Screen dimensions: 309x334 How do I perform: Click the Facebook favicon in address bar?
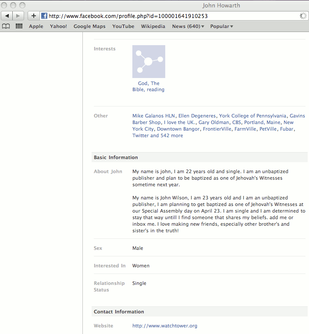[44, 16]
